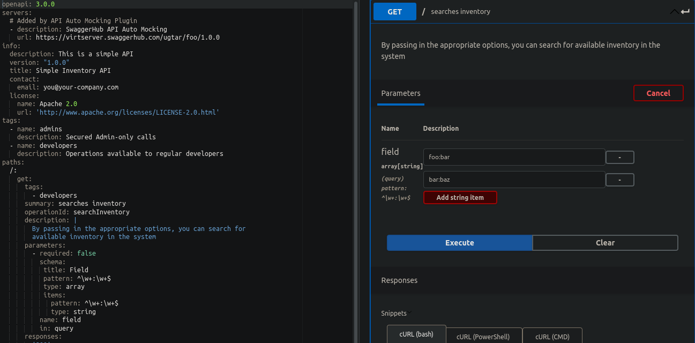Image resolution: width=695 pixels, height=343 pixels.
Task: Click the collapse operation chevron icon
Action: [674, 11]
